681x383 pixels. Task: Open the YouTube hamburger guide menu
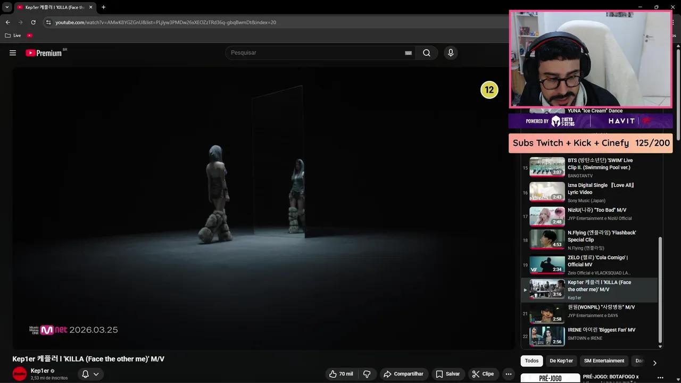point(13,53)
